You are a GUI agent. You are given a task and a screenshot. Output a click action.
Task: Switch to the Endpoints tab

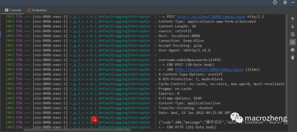tap(37, 10)
